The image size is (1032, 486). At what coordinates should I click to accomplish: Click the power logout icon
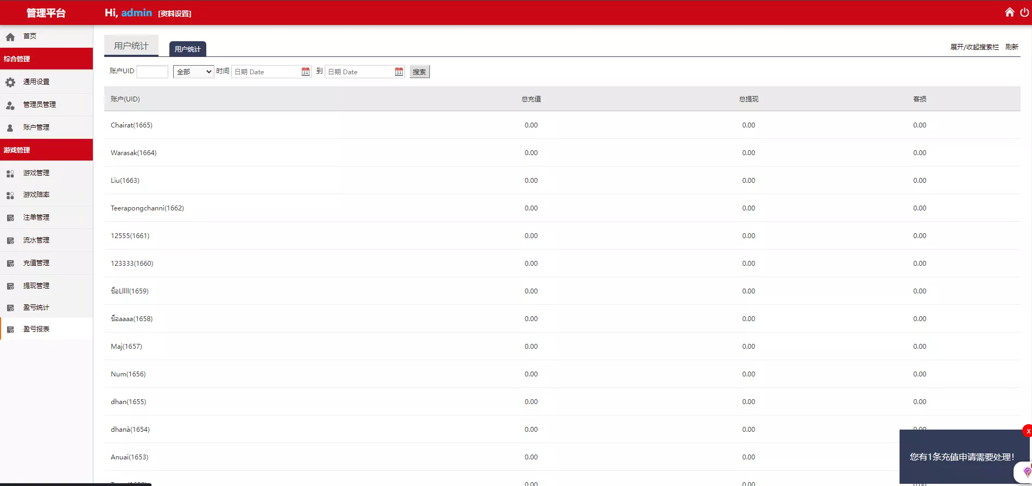click(1024, 12)
